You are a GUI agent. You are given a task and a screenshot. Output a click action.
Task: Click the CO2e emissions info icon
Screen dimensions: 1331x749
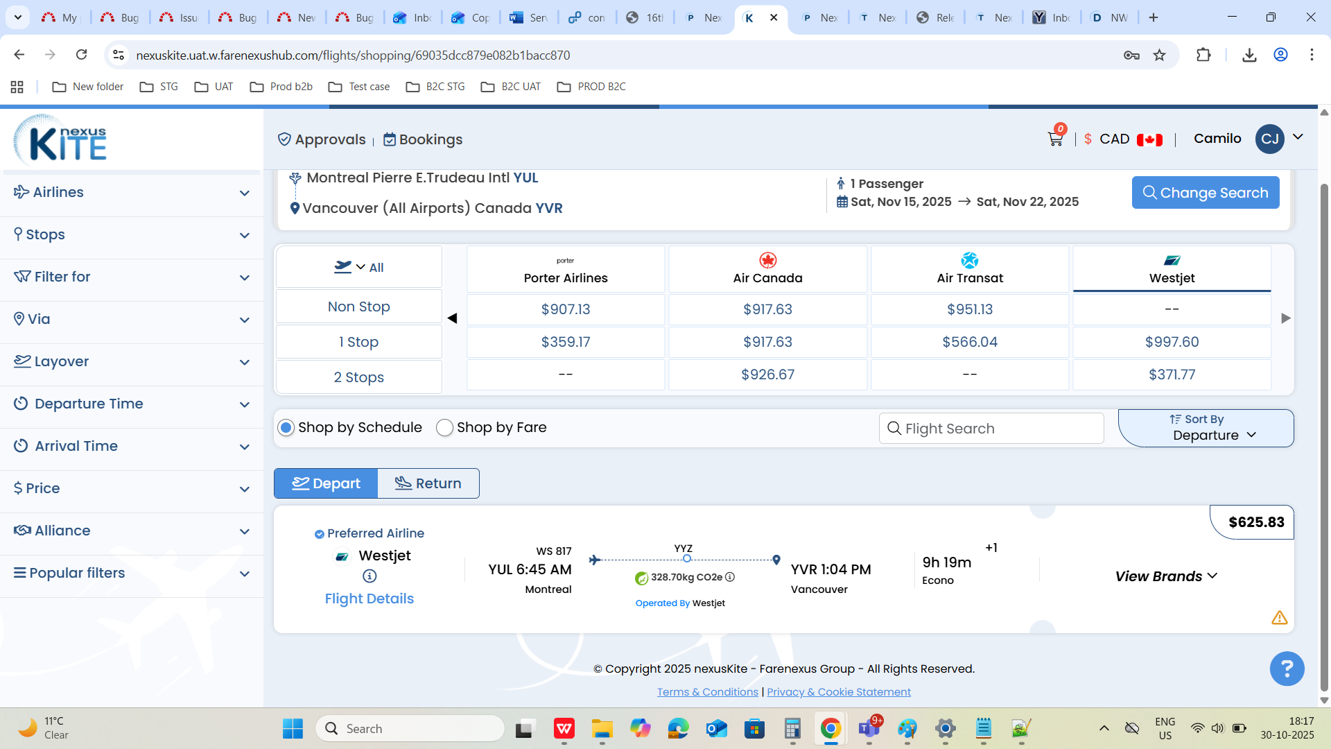pyautogui.click(x=730, y=577)
